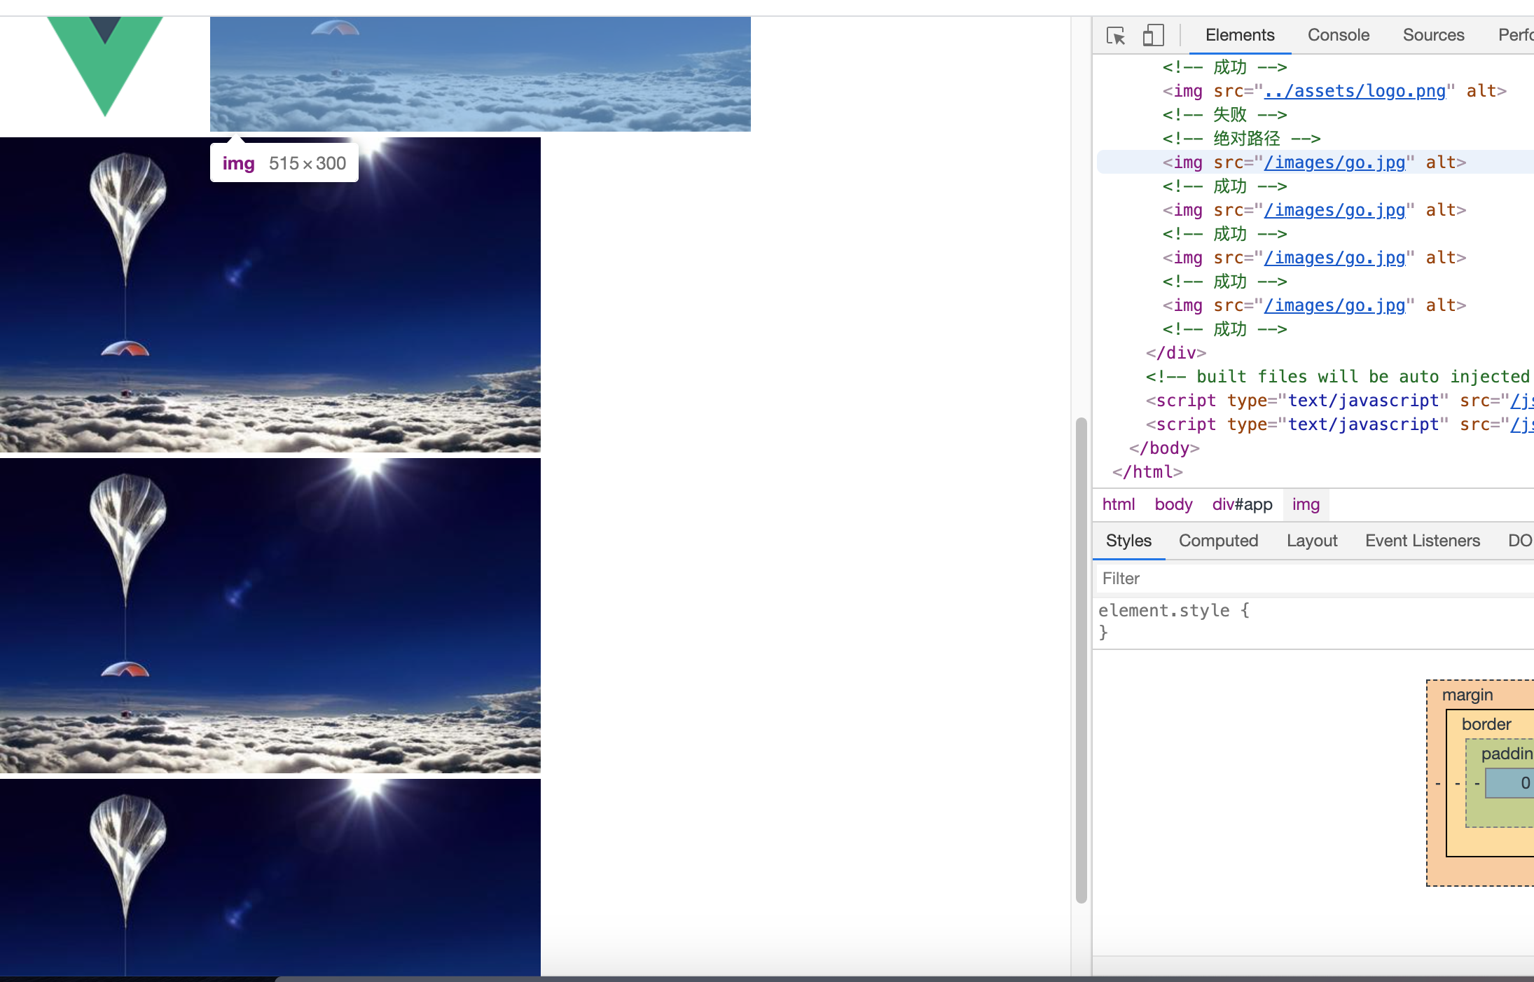Click the element.style rule block
The image size is (1534, 982).
click(x=1314, y=621)
